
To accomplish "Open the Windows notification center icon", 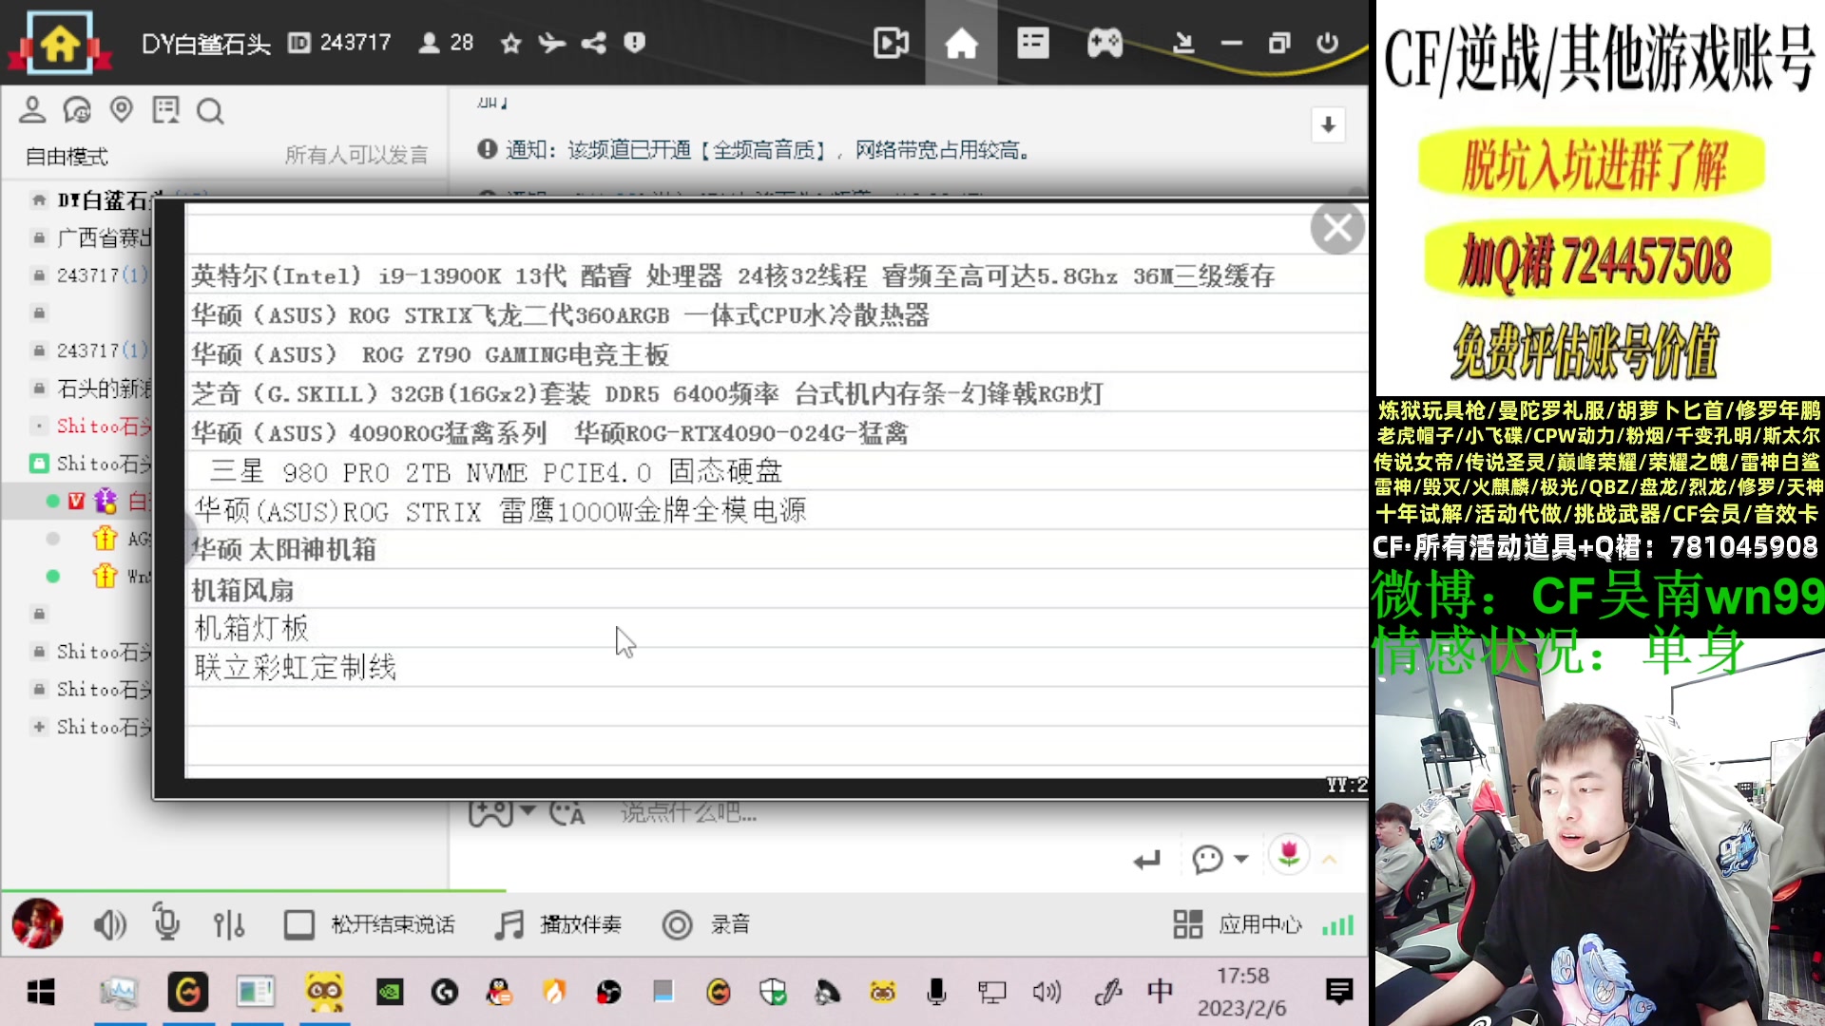I will pos(1339,992).
